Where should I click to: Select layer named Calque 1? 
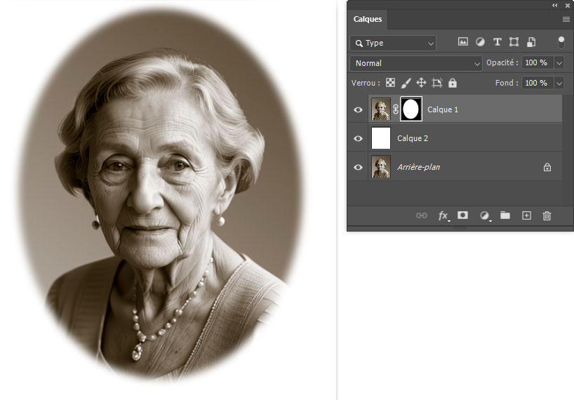(x=443, y=109)
